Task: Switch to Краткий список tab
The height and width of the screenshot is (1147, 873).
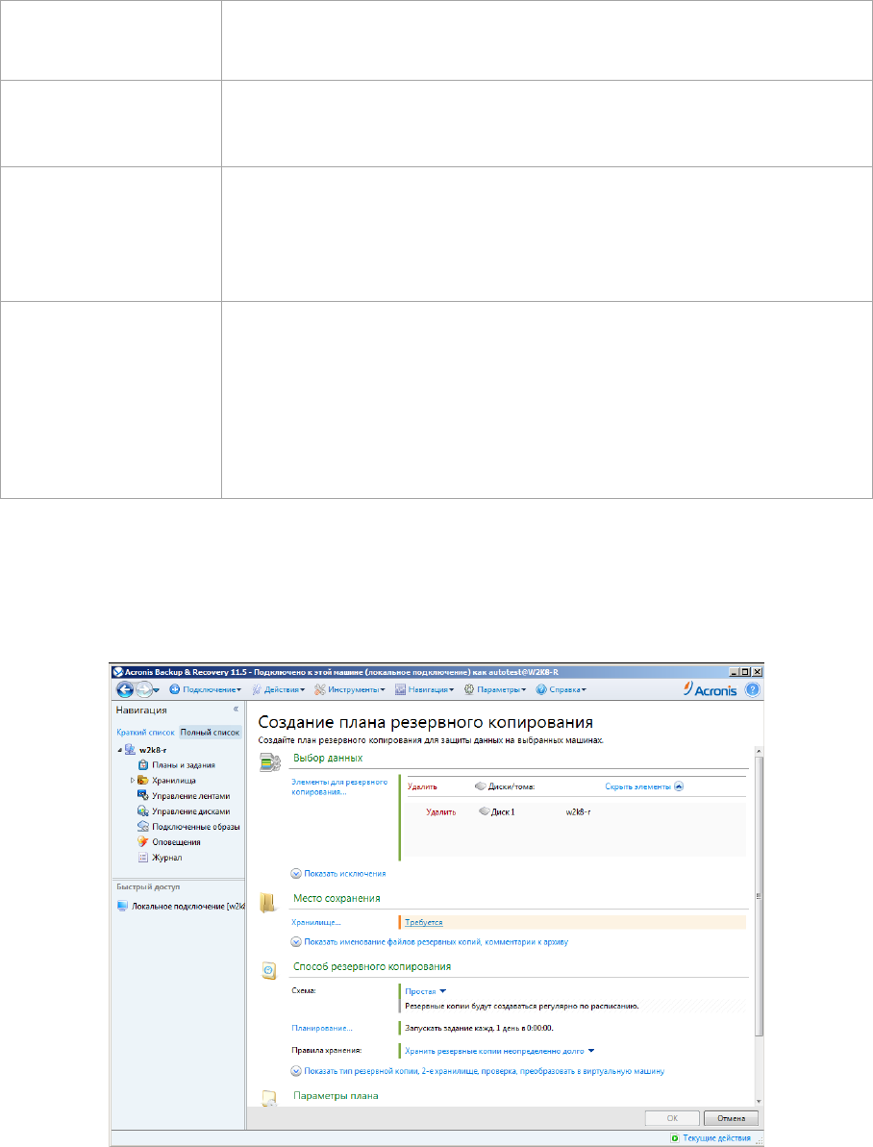Action: [146, 733]
